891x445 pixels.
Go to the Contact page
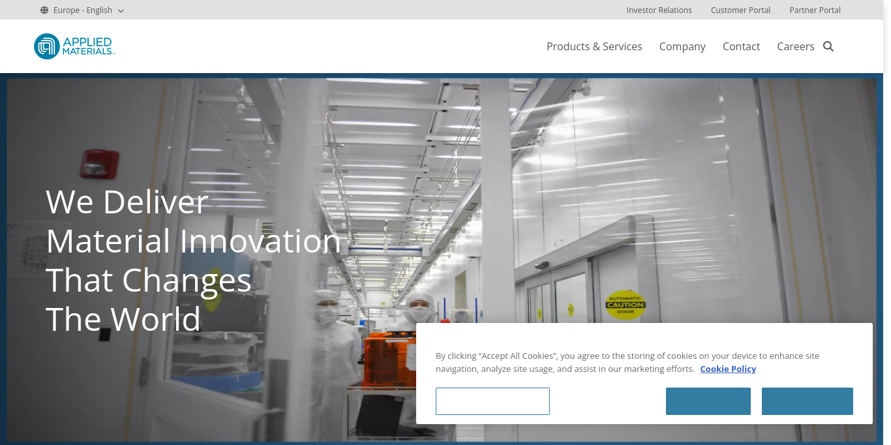tap(741, 46)
